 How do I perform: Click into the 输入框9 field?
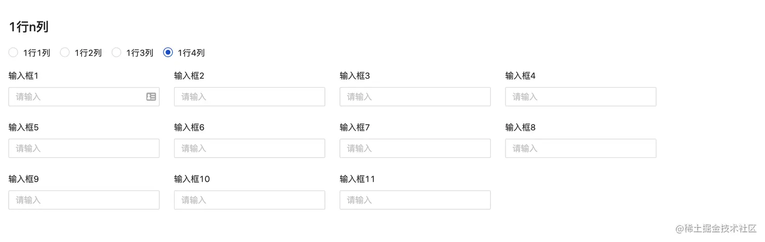[x=83, y=200]
